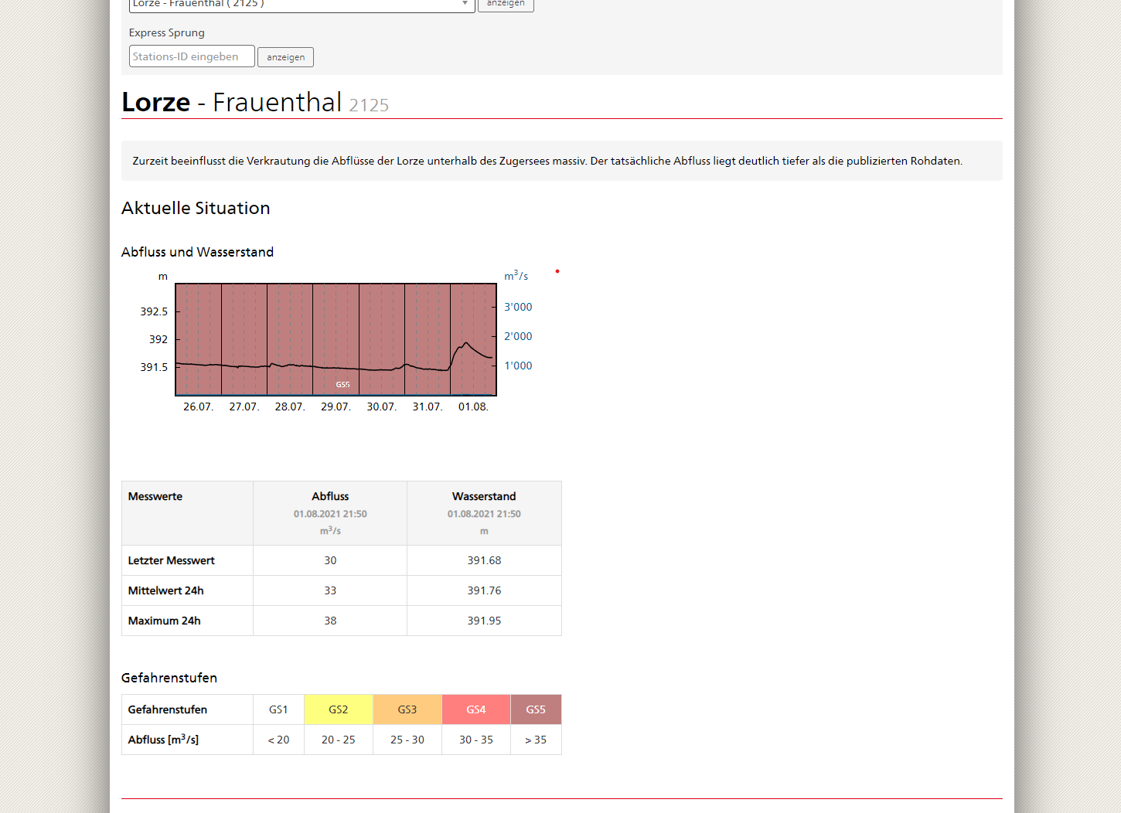Select the orange GS3 danger level cell
The height and width of the screenshot is (813, 1121).
pos(407,709)
